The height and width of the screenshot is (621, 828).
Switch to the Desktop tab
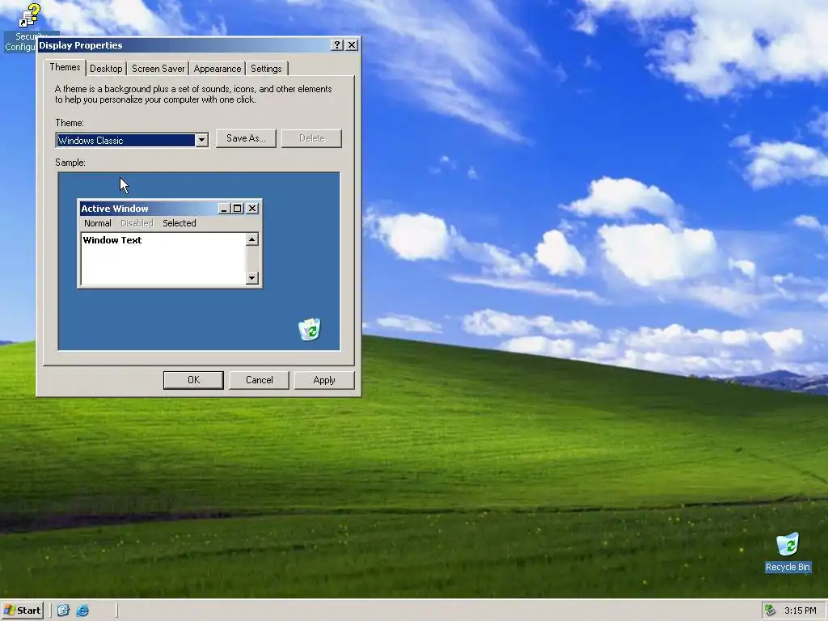[106, 69]
